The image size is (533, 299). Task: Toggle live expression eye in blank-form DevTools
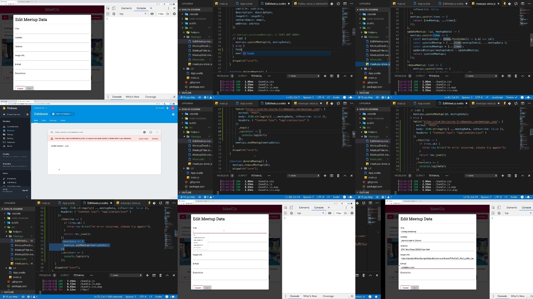click(152, 14)
